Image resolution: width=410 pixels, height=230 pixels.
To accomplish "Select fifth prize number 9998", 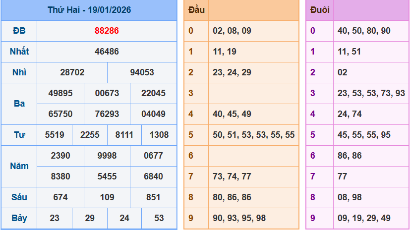I will coord(107,156).
